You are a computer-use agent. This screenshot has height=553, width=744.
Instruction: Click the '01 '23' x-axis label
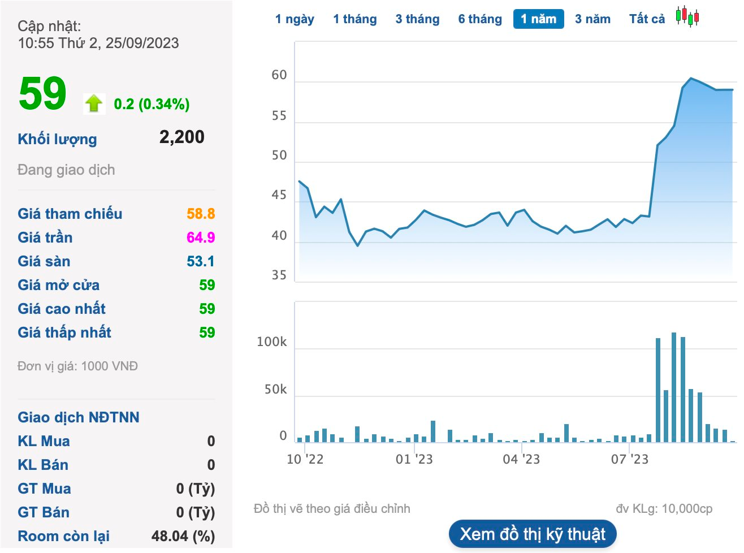pos(414,459)
